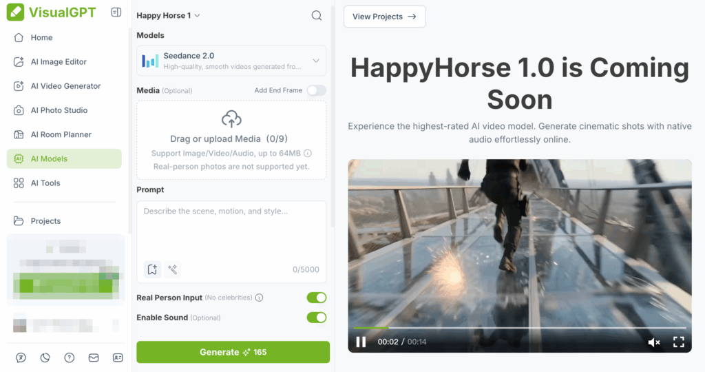Image resolution: width=705 pixels, height=372 pixels.
Task: Open the Seedance 2.0 model selector
Action: point(231,61)
